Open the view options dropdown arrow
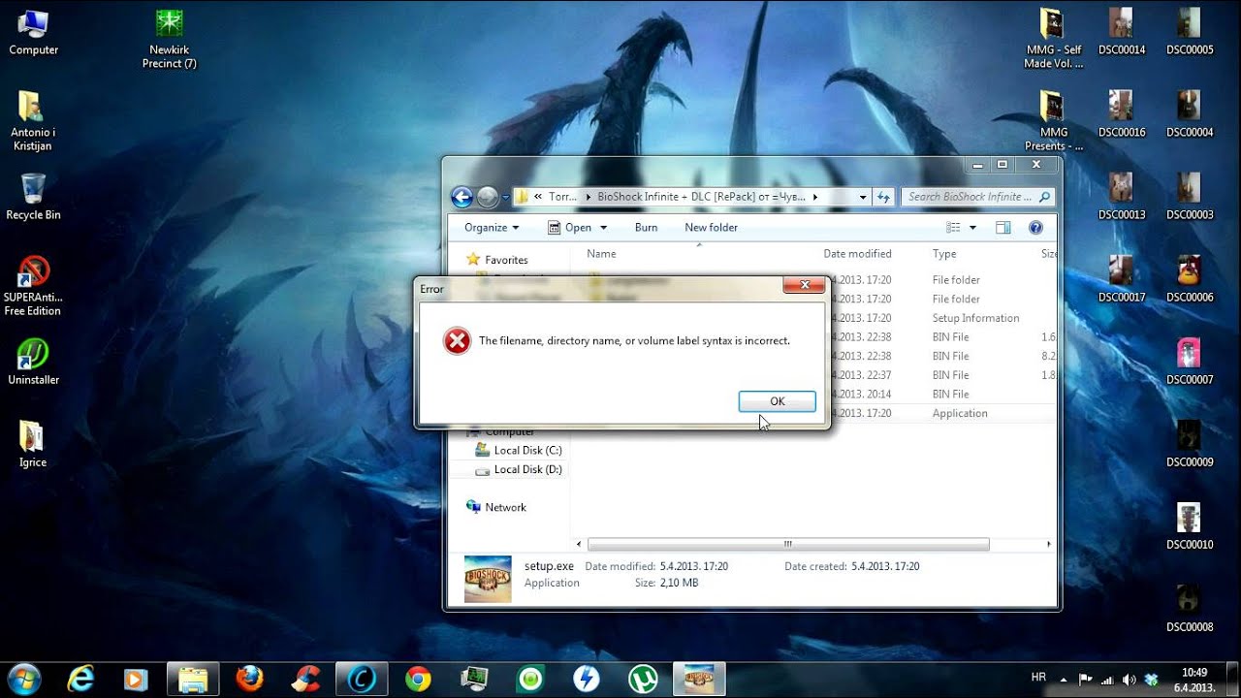 973,228
